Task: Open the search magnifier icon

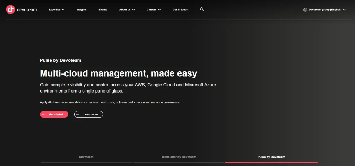Action: point(202,9)
